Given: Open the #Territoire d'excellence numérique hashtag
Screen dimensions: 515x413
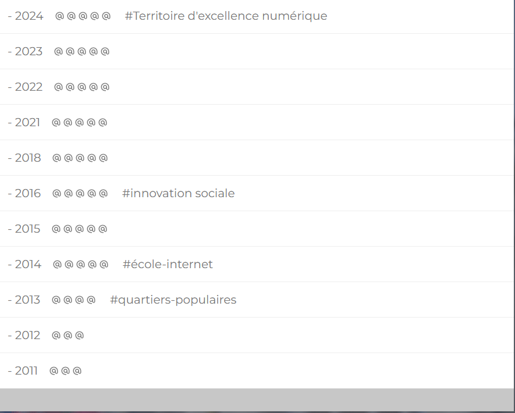Looking at the screenshot, I should 226,16.
